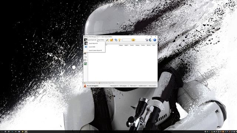
Task: Open the tab overflow arrow below the toolbar
Action: (x=156, y=43)
